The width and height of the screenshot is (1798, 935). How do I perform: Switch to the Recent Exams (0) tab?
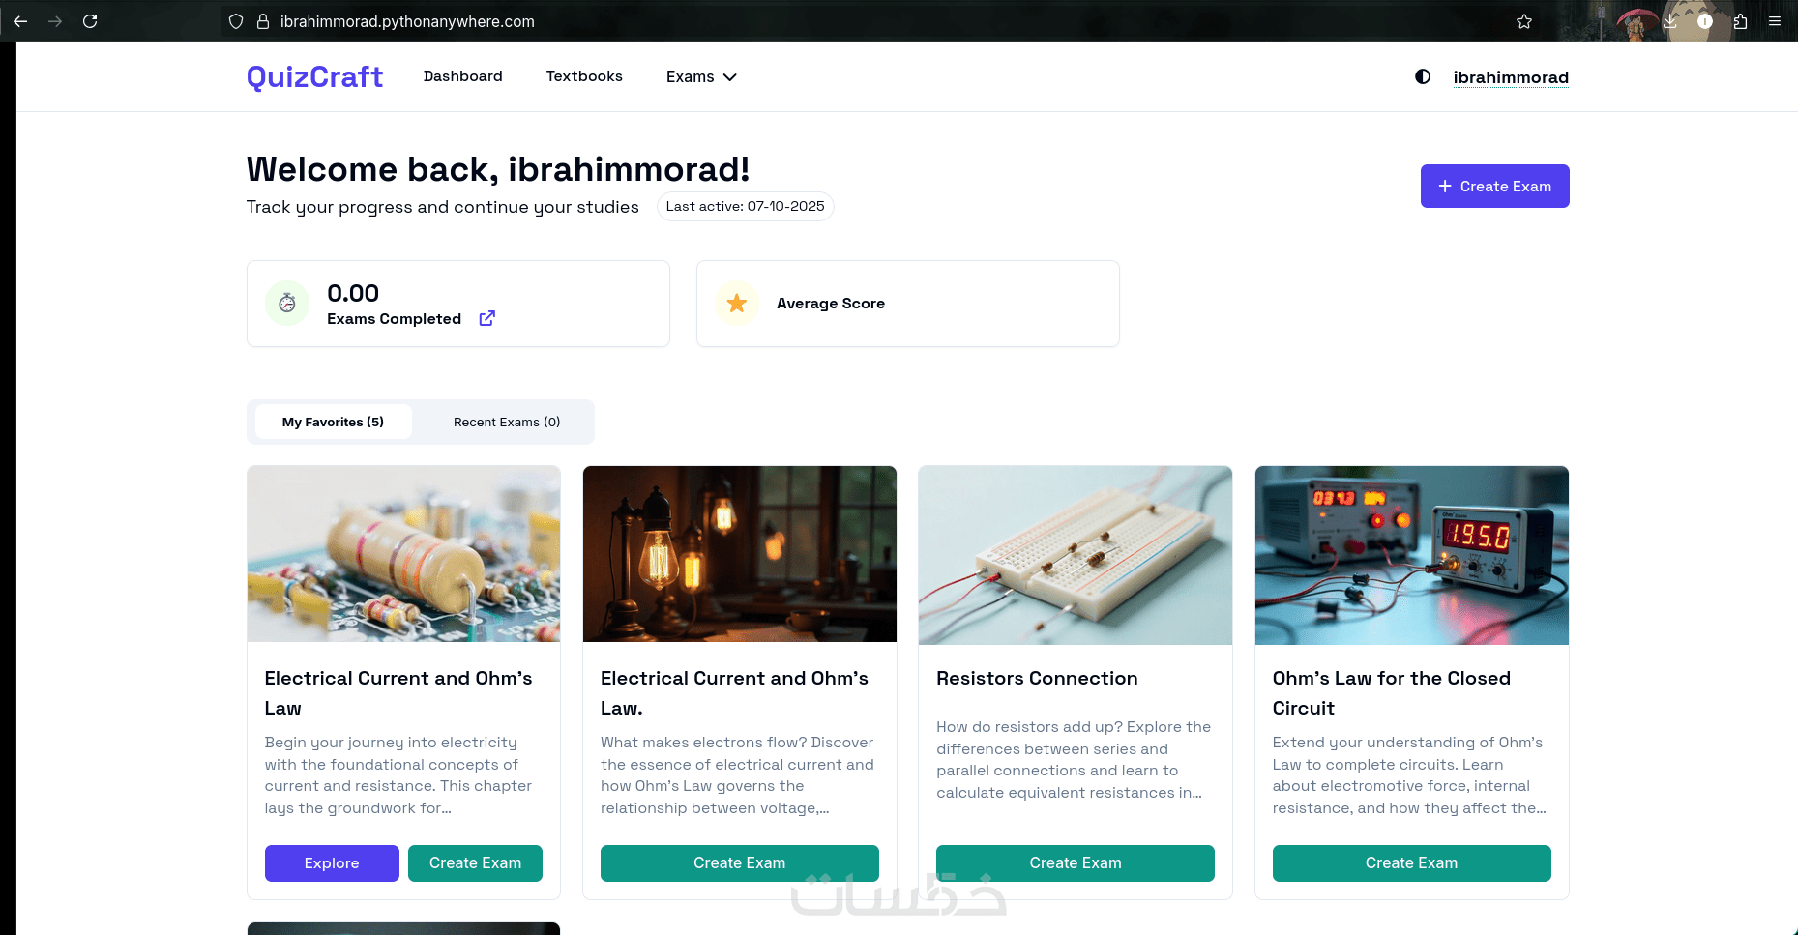(507, 422)
